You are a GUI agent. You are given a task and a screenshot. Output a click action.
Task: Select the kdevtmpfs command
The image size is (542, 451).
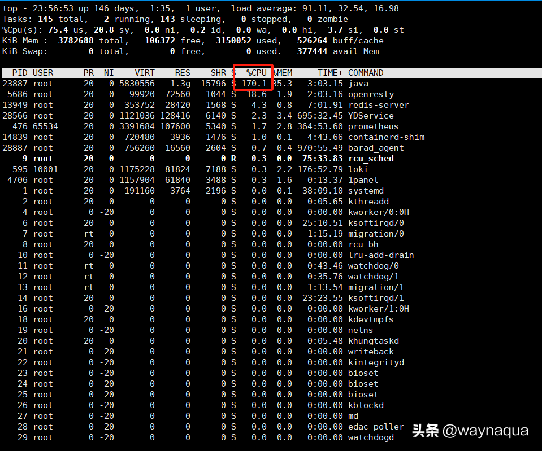click(371, 319)
